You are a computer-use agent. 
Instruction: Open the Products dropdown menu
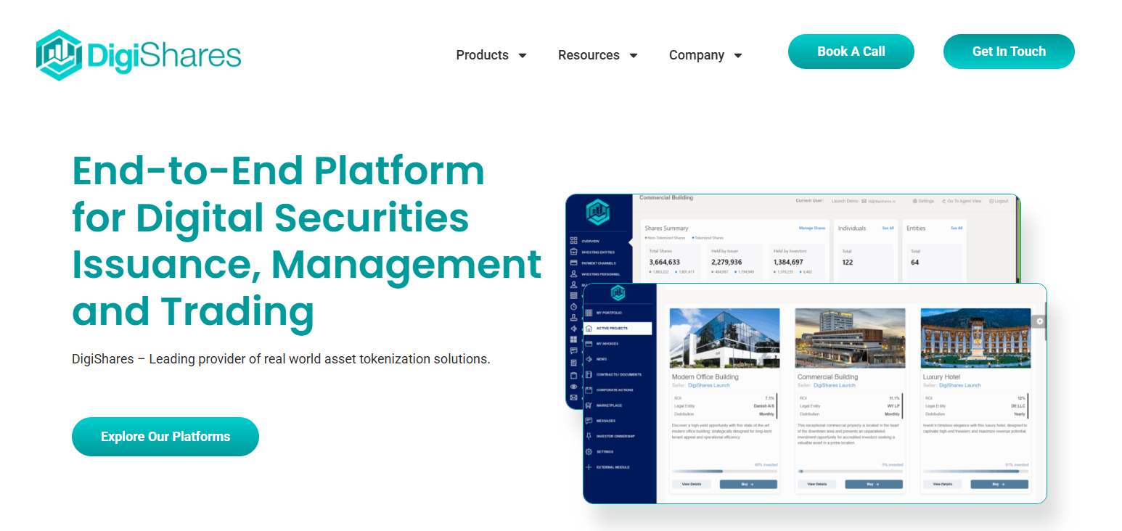pyautogui.click(x=491, y=55)
